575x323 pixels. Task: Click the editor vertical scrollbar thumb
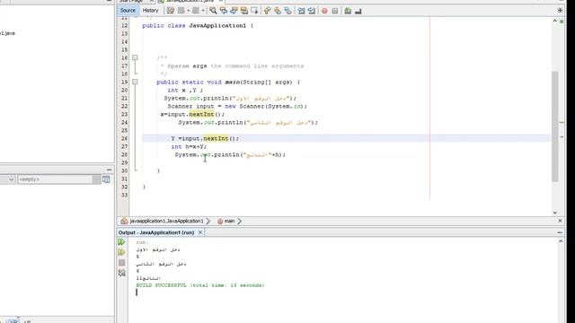tap(555, 127)
